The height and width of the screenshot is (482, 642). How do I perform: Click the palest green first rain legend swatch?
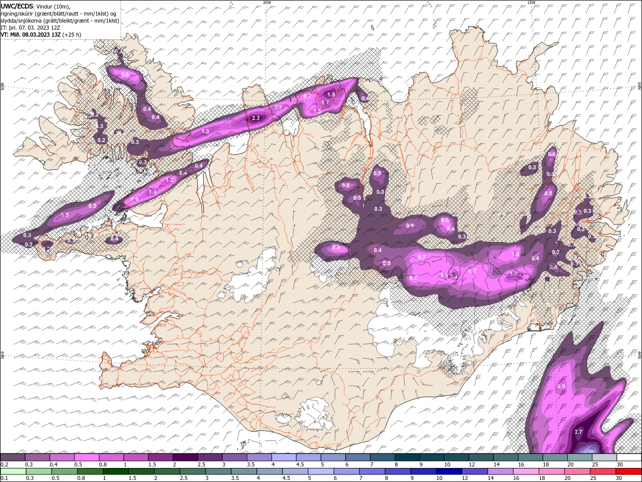[x=13, y=471]
